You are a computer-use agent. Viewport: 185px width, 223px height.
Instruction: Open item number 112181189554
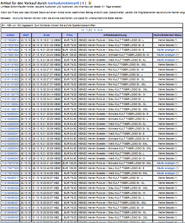pyautogui.click(x=10, y=104)
